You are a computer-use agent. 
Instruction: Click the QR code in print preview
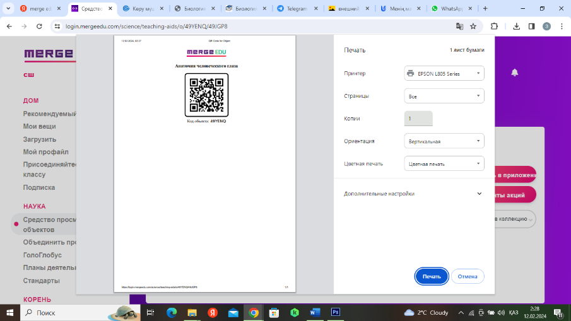206,95
